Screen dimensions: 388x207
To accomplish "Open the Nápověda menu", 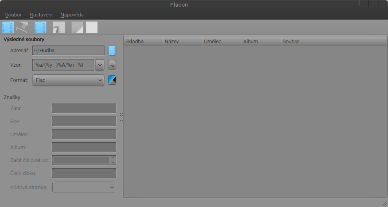I will pyautogui.click(x=72, y=15).
